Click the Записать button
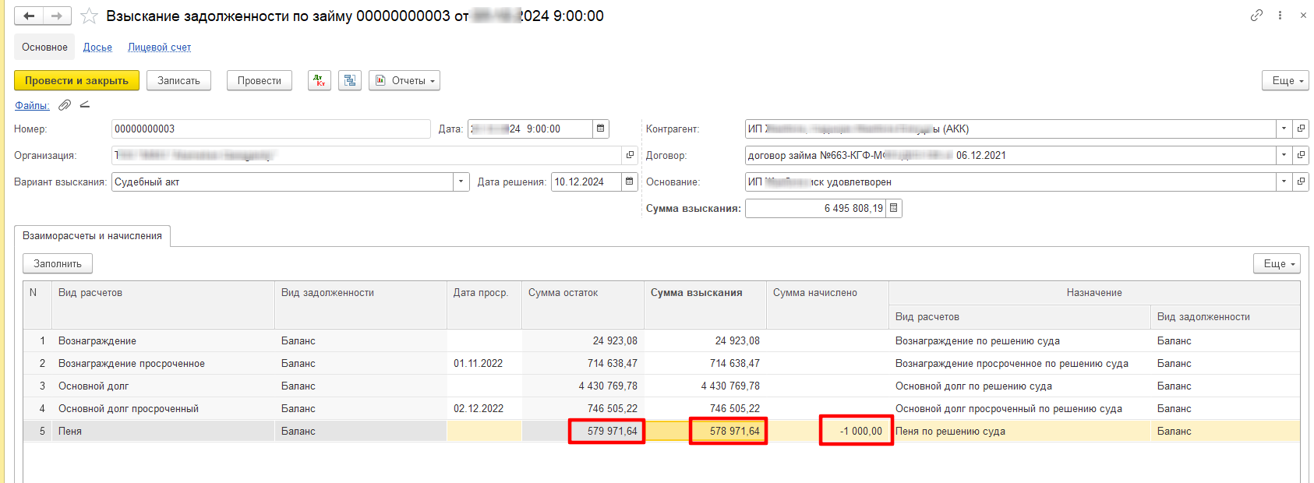 click(x=178, y=80)
